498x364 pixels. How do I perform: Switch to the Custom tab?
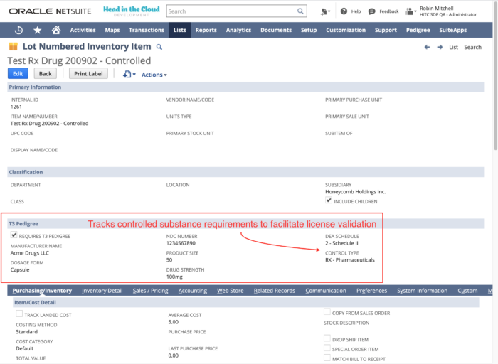point(467,291)
